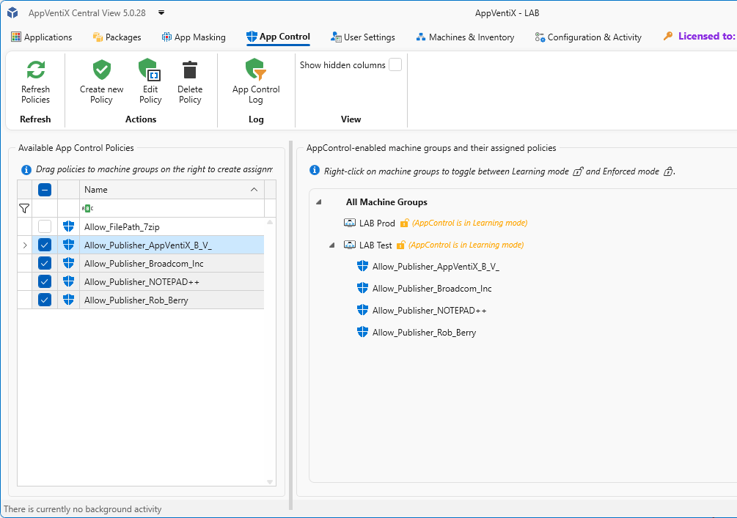This screenshot has width=737, height=518.
Task: Collapse the All Machine Groups tree node
Action: [318, 202]
